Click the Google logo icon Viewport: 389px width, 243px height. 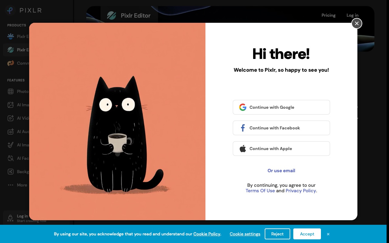(x=243, y=107)
